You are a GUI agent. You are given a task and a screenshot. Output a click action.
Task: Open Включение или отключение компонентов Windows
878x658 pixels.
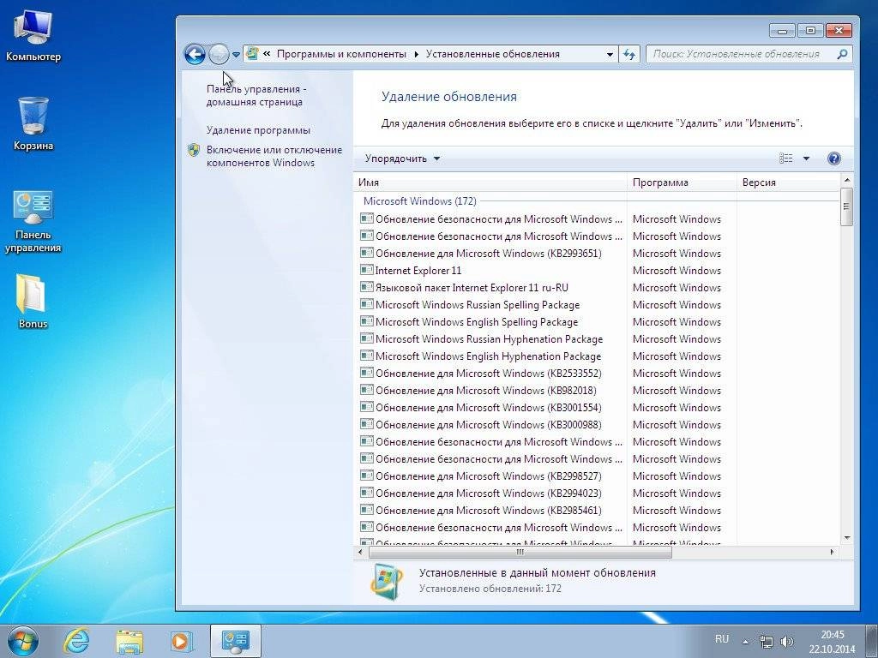[274, 156]
